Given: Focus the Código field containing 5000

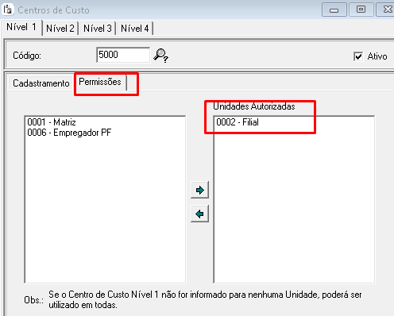Looking at the screenshot, I should (123, 55).
